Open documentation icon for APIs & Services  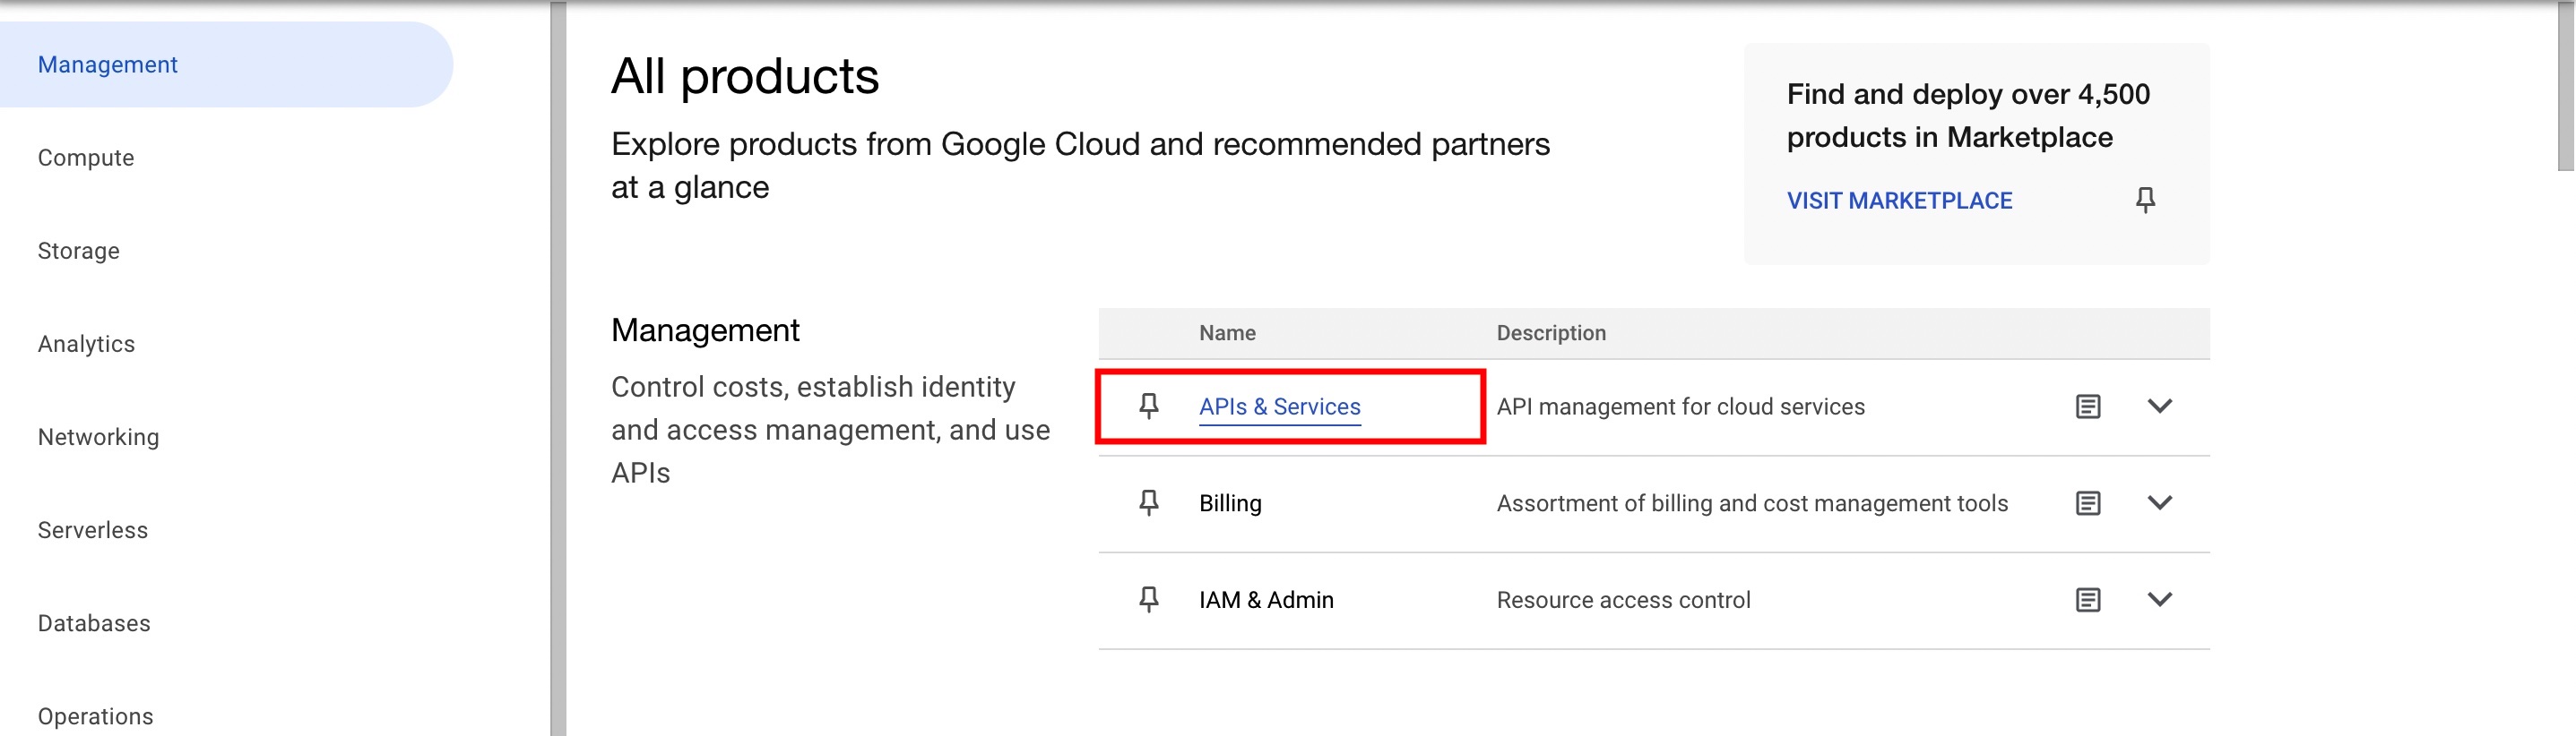2088,407
